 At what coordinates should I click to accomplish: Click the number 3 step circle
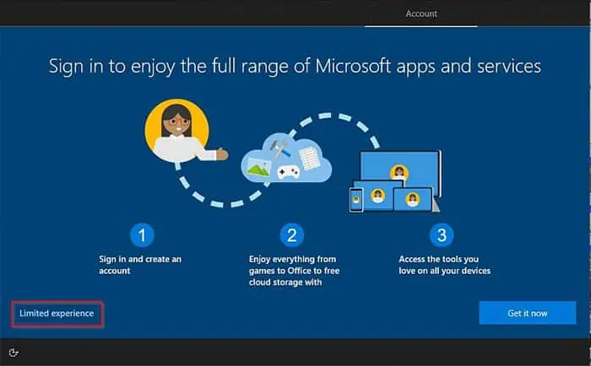click(442, 235)
